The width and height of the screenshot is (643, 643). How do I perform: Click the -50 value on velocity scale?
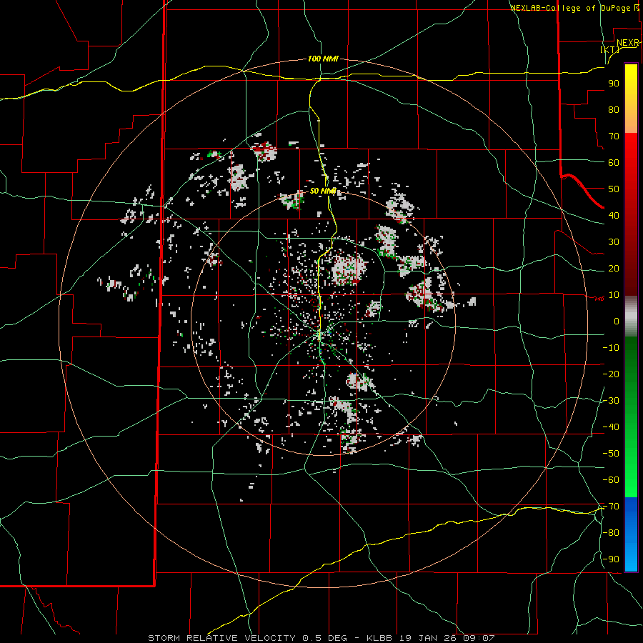pyautogui.click(x=611, y=453)
